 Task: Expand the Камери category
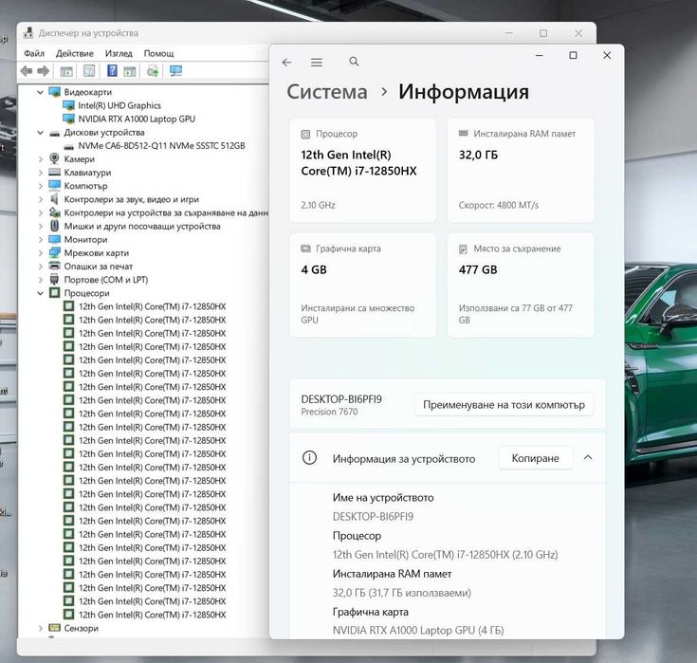(40, 158)
